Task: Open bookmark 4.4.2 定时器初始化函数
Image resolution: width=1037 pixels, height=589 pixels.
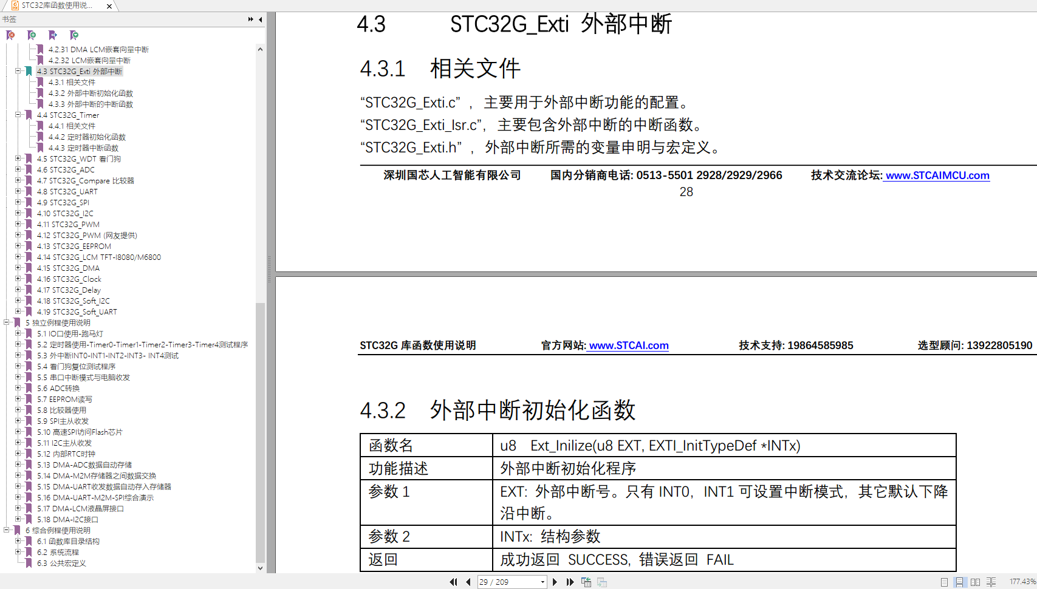Action: pos(87,137)
